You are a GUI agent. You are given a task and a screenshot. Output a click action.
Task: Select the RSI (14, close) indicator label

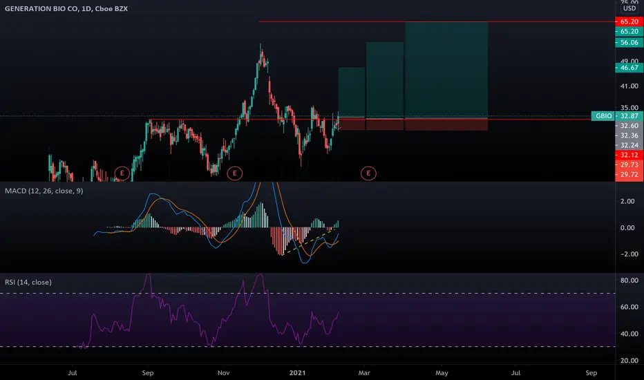click(28, 282)
